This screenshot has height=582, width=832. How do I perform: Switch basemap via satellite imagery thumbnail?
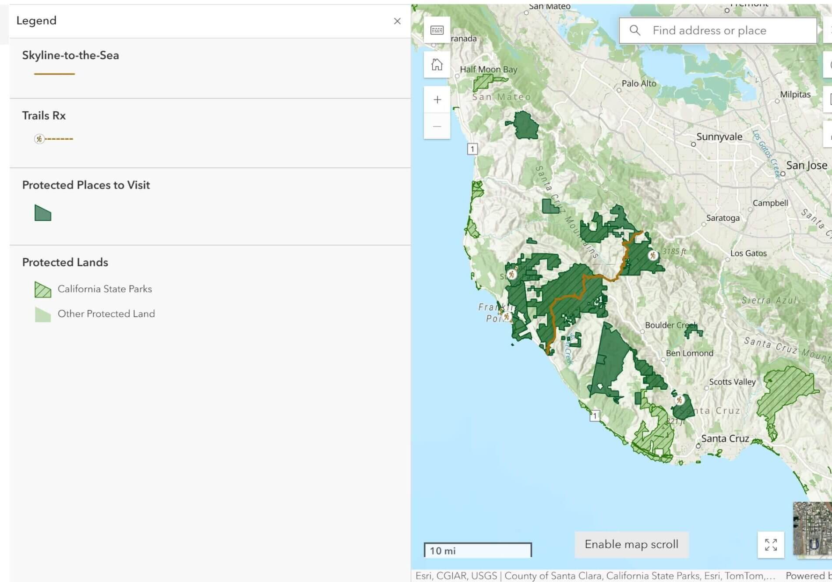tap(812, 529)
